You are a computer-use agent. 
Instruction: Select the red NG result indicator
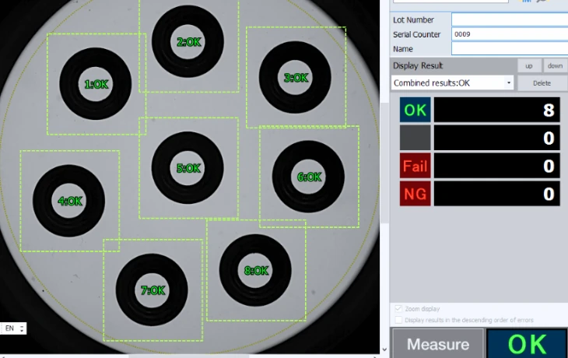[x=415, y=194]
